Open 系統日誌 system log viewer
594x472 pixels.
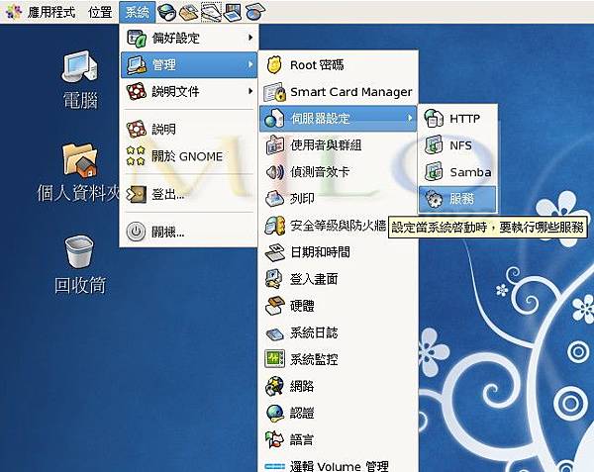(339, 332)
